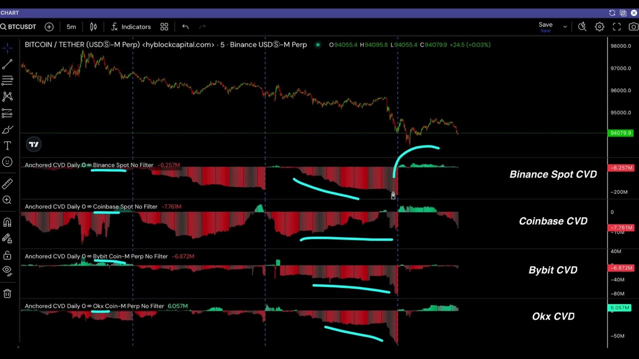Select the Bybit Coin-M Perp CVD legend
Image resolution: width=639 pixels, height=359 pixels.
(96, 256)
